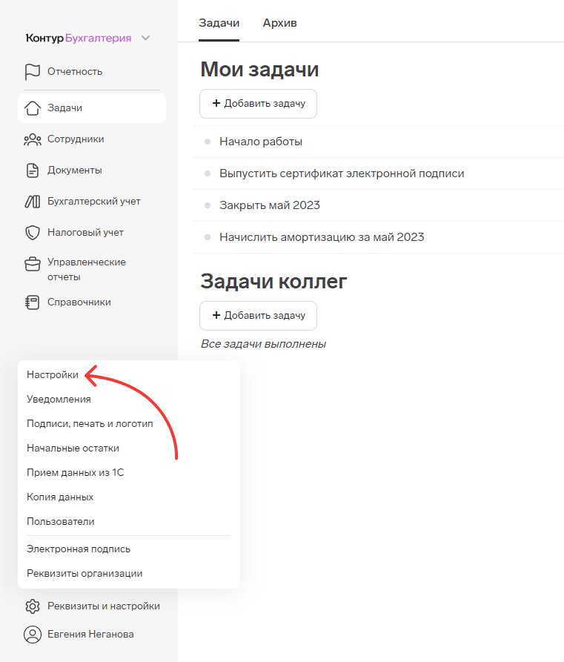
Task: Select Задачи in the sidebar
Action: pyautogui.click(x=92, y=108)
